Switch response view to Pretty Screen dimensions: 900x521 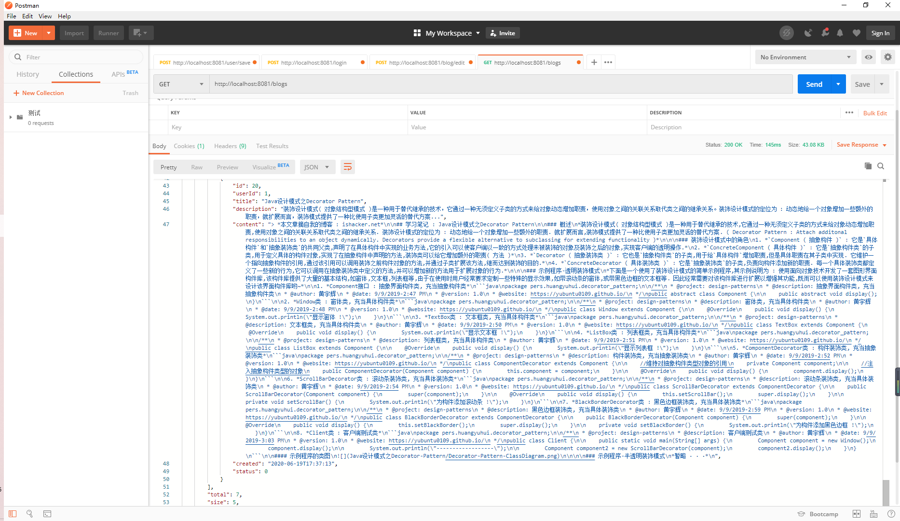coord(168,167)
